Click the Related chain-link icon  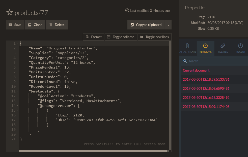tap(223, 46)
